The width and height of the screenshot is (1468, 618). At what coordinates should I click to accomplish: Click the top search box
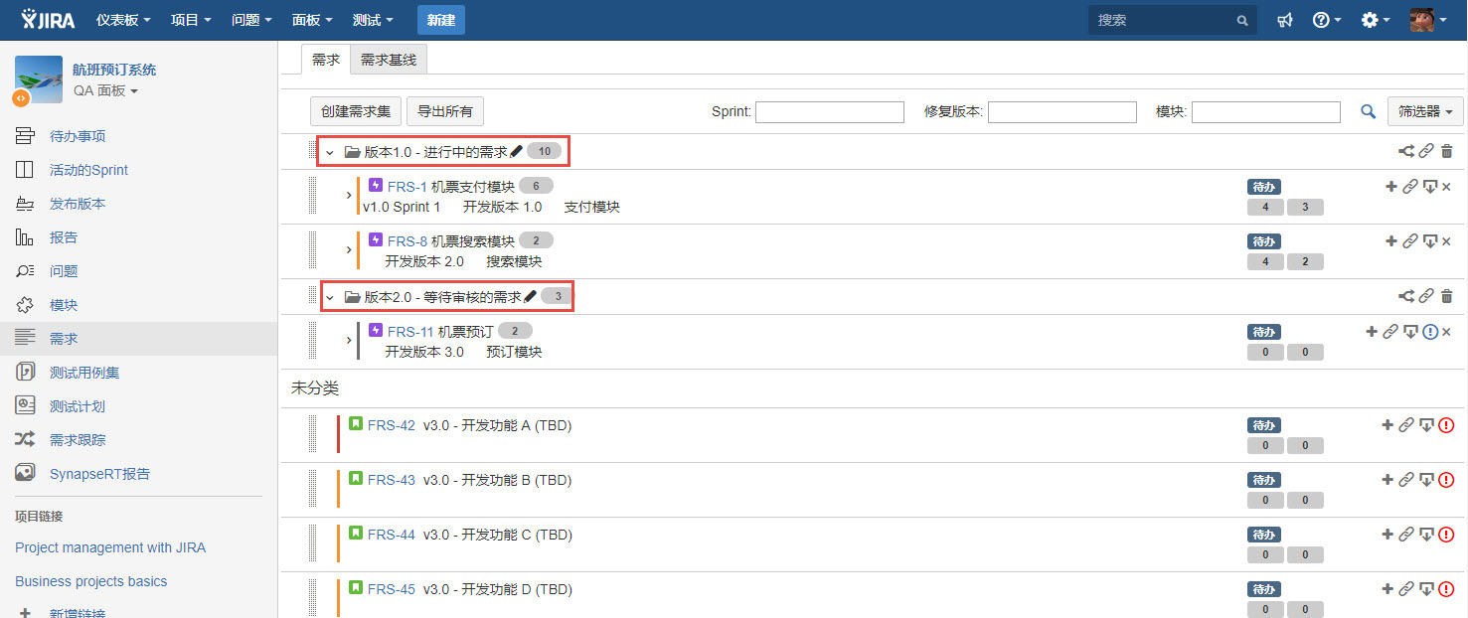click(1173, 20)
